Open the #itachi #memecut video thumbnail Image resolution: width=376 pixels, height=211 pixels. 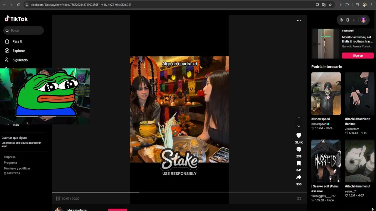click(x=360, y=161)
